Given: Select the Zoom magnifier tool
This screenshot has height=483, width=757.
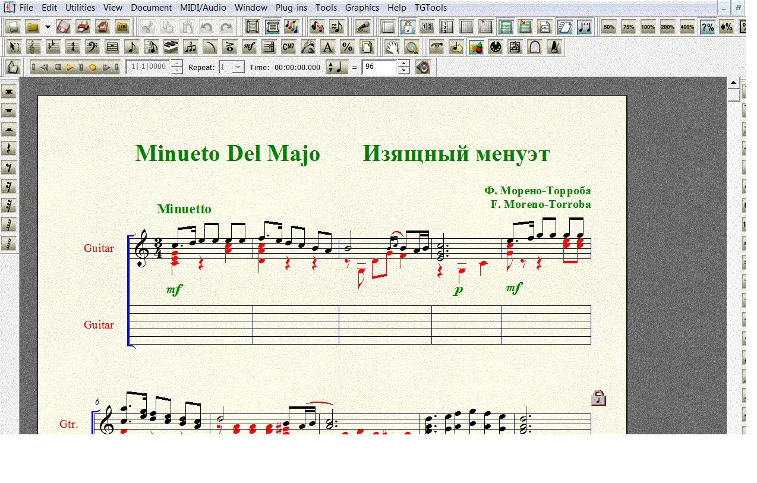Looking at the screenshot, I should click(411, 47).
